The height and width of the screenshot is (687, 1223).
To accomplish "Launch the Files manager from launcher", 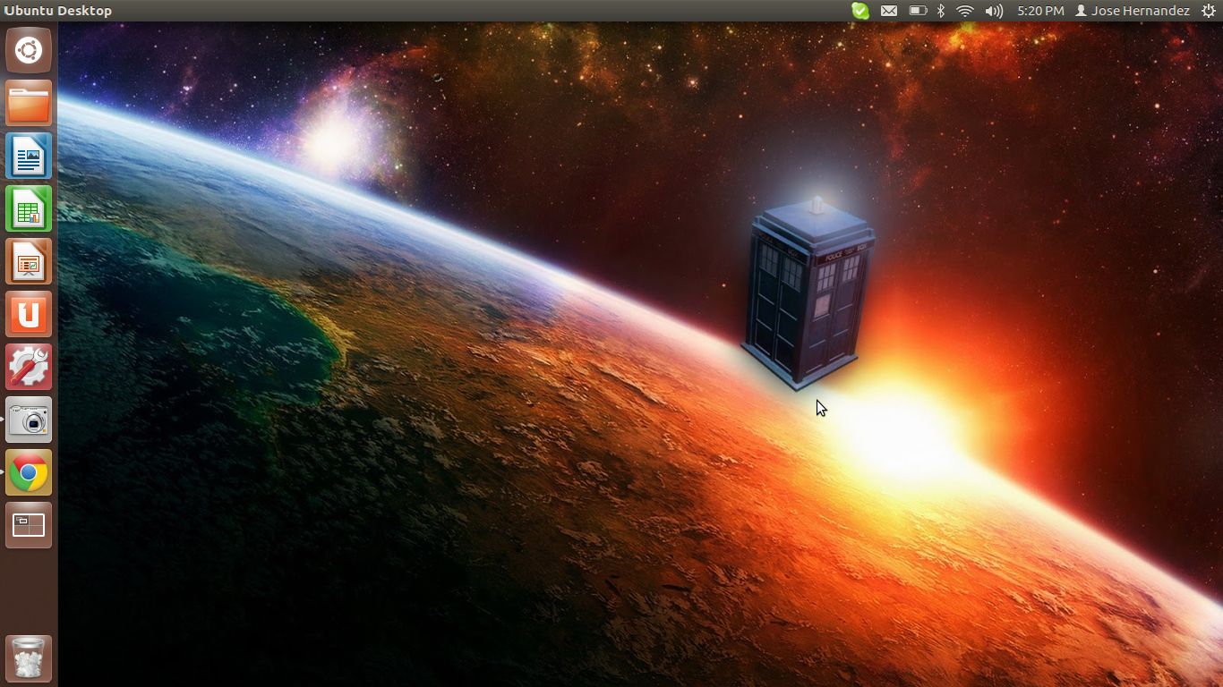I will pyautogui.click(x=29, y=103).
